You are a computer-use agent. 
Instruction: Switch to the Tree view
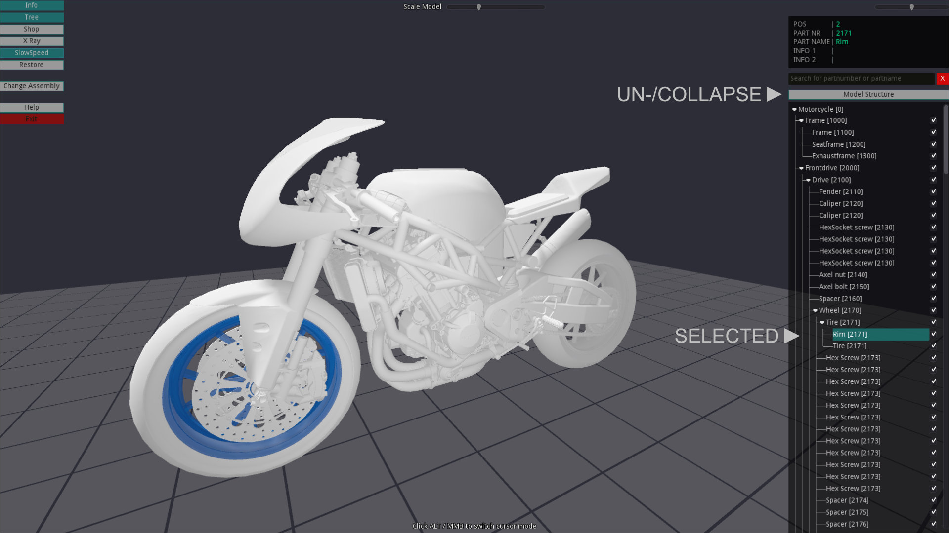tap(32, 17)
